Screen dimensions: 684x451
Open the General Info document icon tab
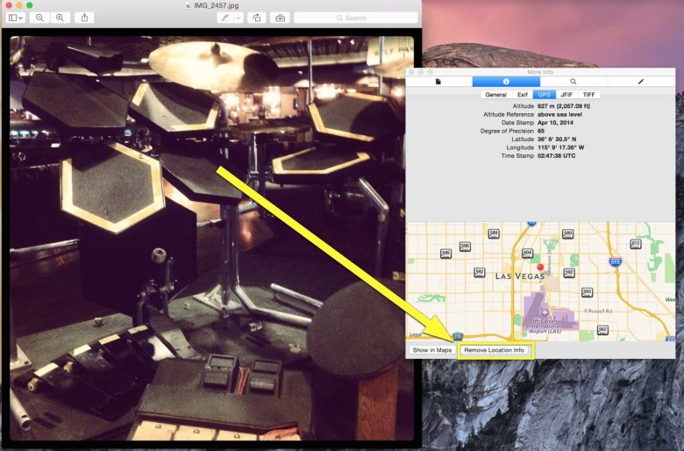click(438, 82)
